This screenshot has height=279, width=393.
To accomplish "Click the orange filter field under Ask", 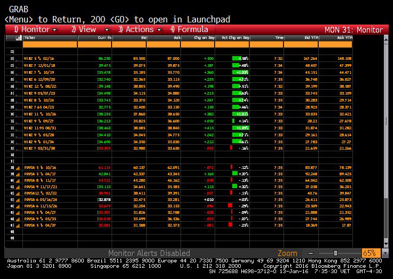I will point(163,44).
